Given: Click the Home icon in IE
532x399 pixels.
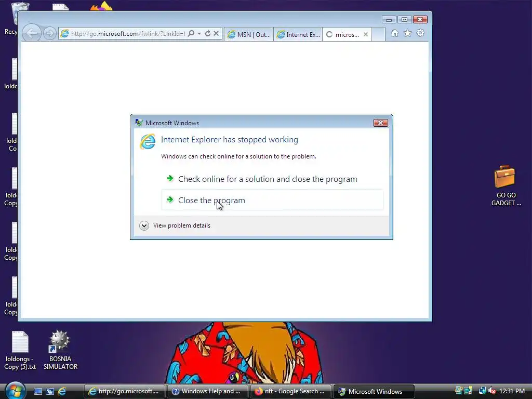Looking at the screenshot, I should [395, 33].
